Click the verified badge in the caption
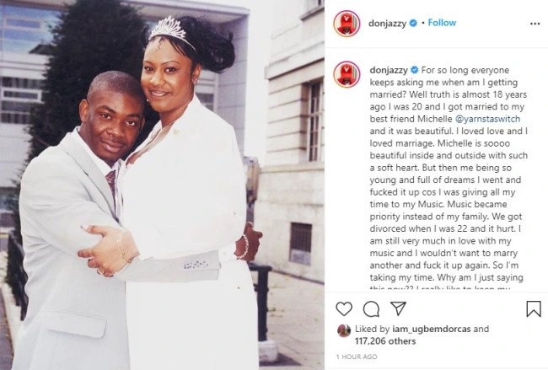The image size is (548, 370). [415, 70]
